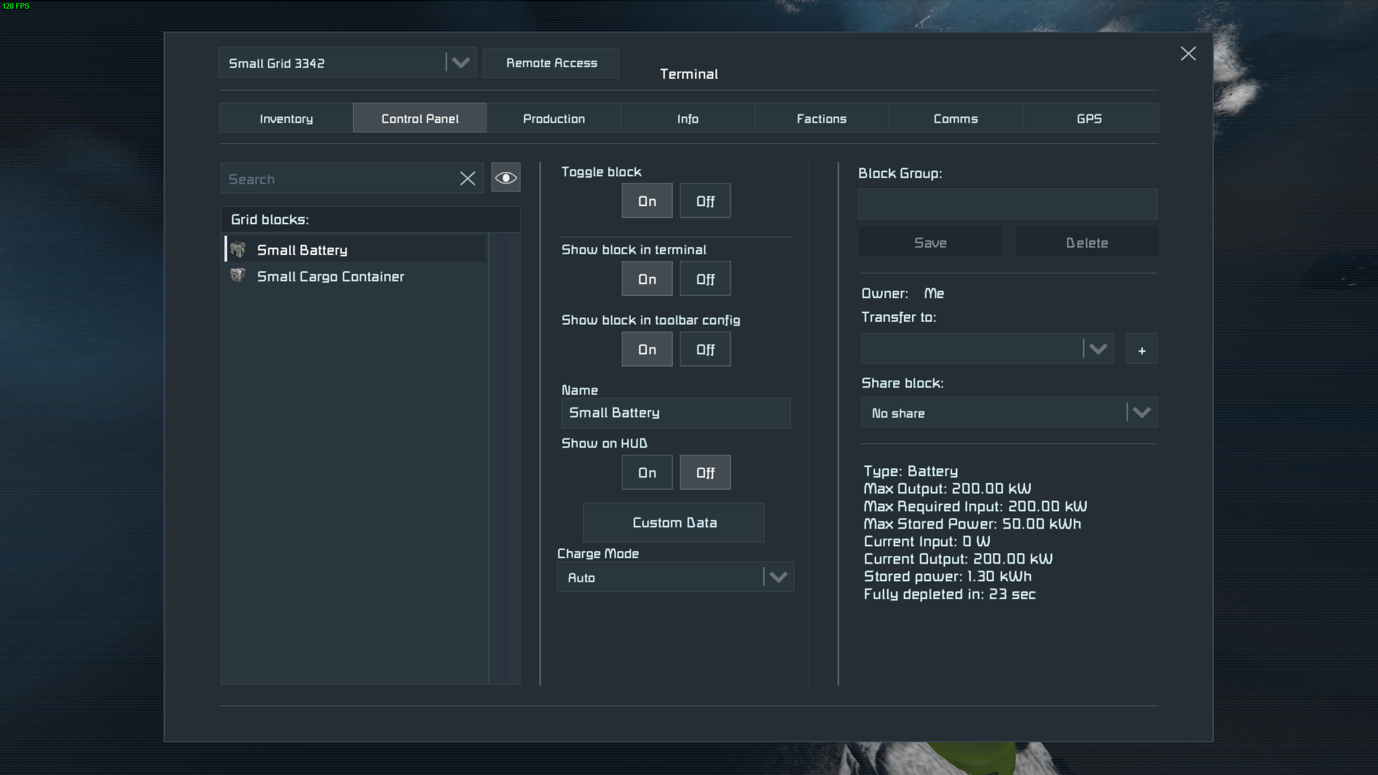Click the plus button beside Transfer to
This screenshot has height=775, width=1378.
point(1141,350)
